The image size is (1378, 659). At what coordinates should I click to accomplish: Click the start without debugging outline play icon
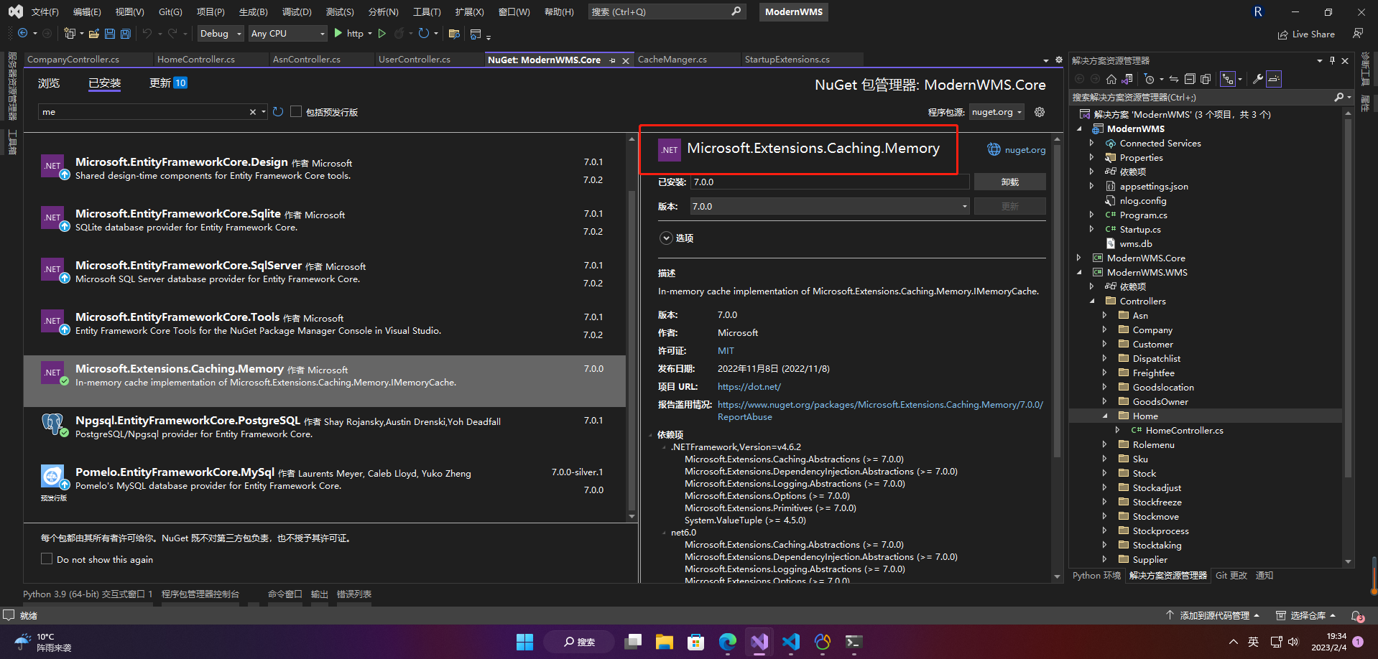point(382,34)
